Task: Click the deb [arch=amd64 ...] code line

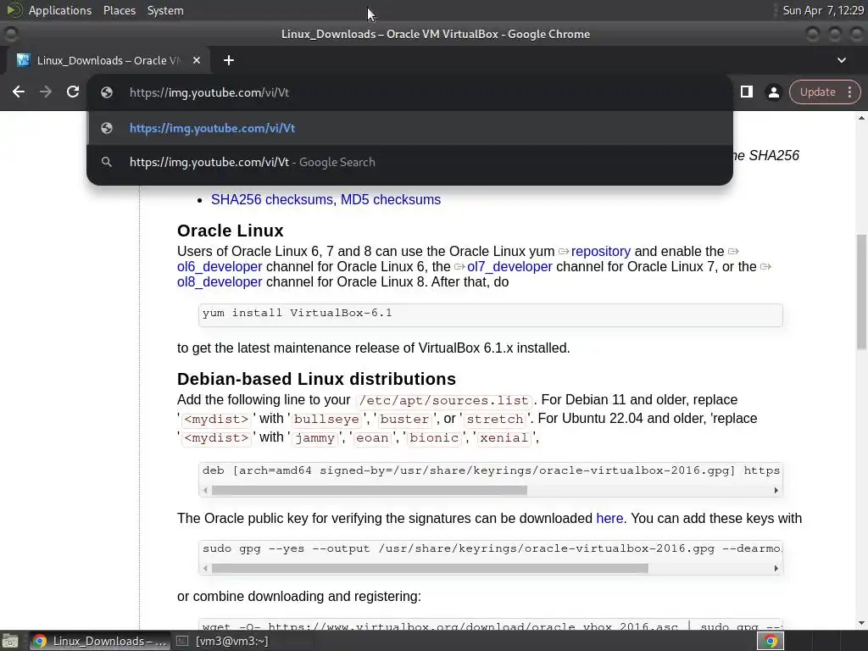Action: 491,470
